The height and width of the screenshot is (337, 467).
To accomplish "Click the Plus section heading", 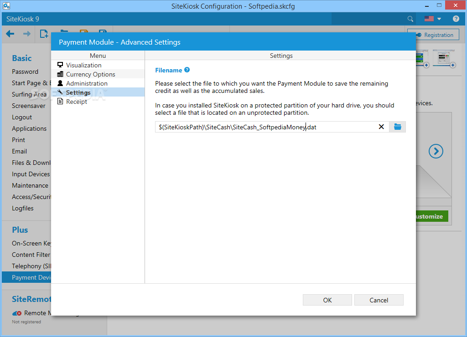I will (20, 230).
